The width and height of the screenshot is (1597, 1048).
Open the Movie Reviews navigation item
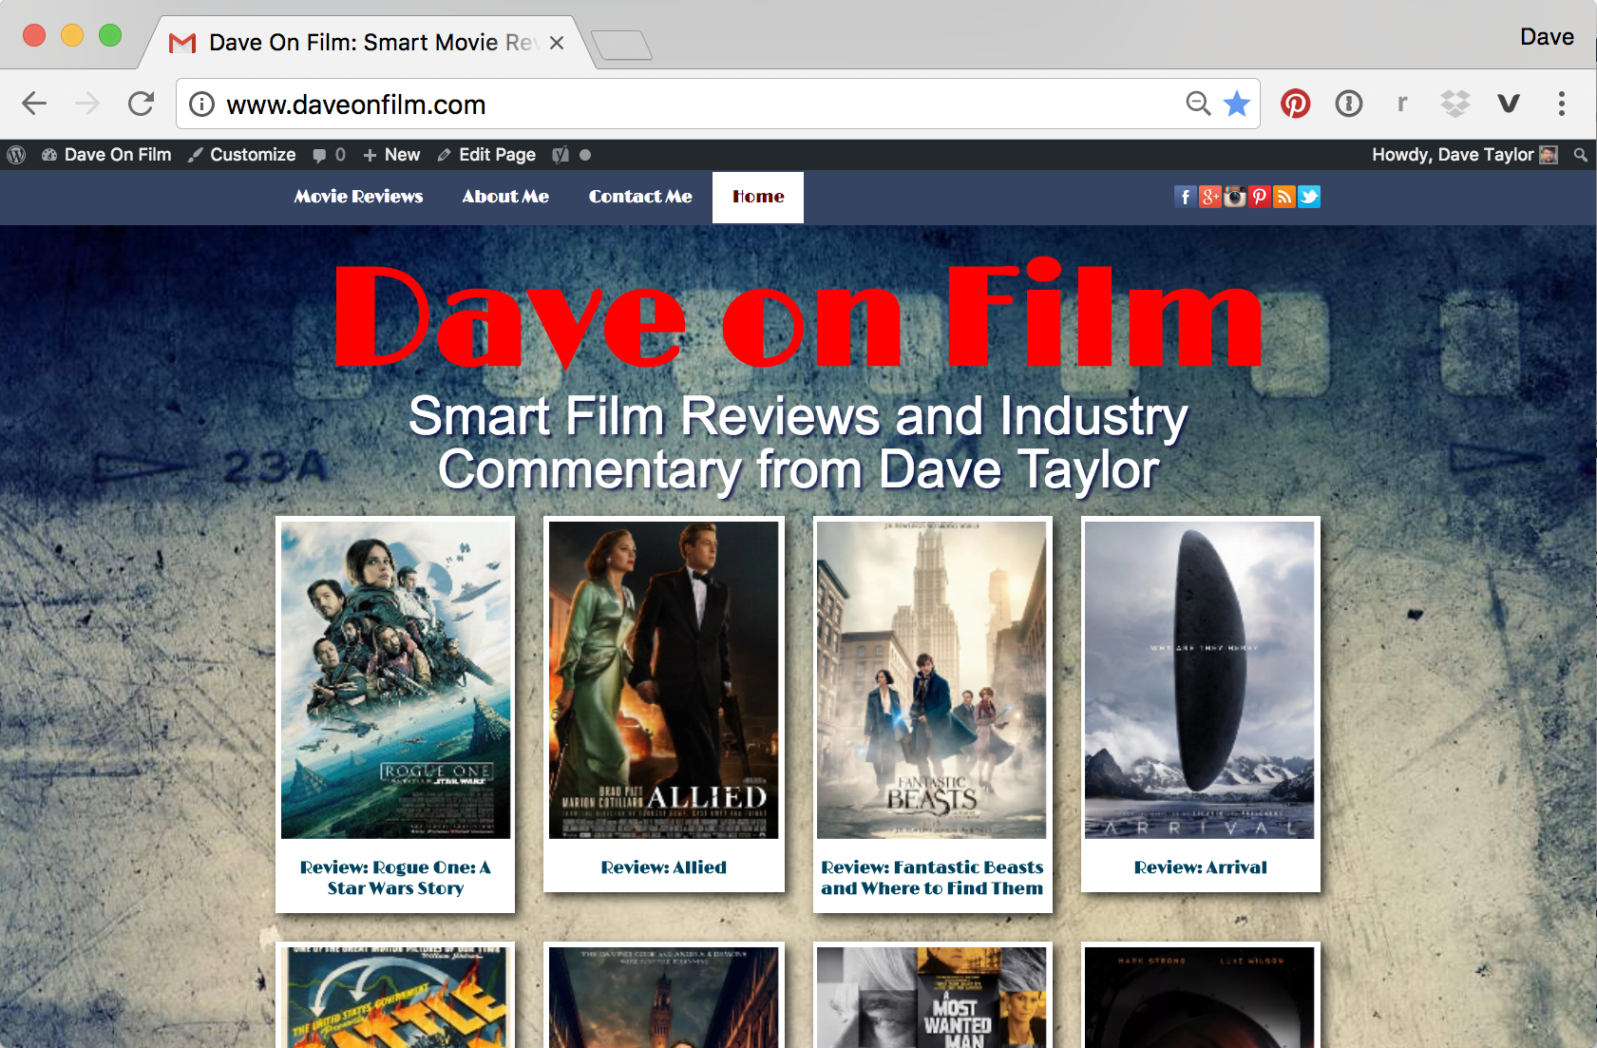pos(358,197)
